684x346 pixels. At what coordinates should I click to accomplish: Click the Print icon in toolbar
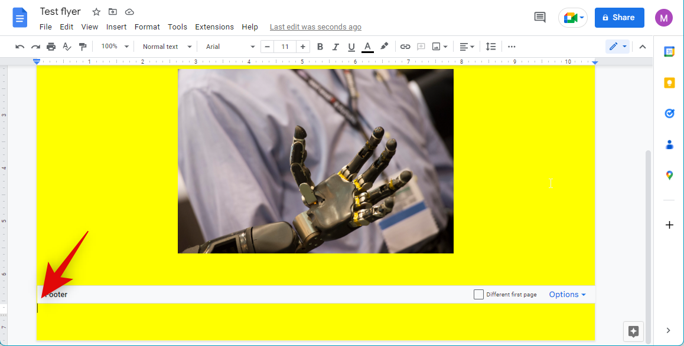pyautogui.click(x=51, y=47)
